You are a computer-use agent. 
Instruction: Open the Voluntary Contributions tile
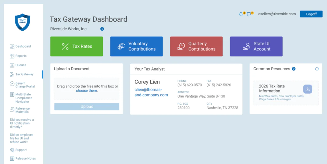pyautogui.click(x=136, y=47)
